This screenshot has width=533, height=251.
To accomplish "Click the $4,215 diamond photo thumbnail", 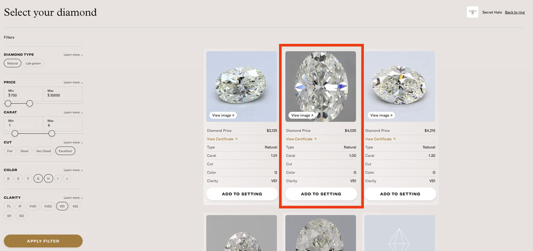I will pos(400,87).
